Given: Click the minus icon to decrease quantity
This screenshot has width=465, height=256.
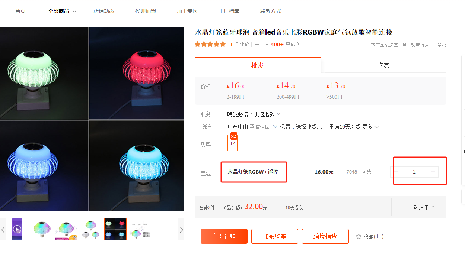Looking at the screenshot, I should coord(396,172).
